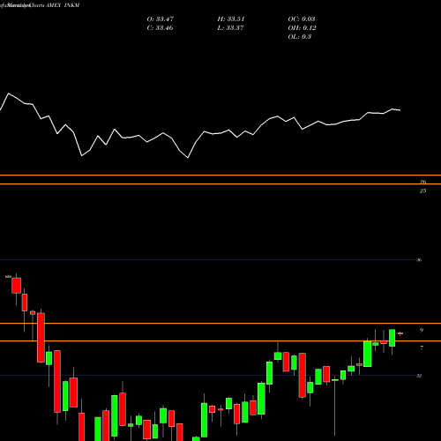Click the 36 price axis label

tap(419, 260)
